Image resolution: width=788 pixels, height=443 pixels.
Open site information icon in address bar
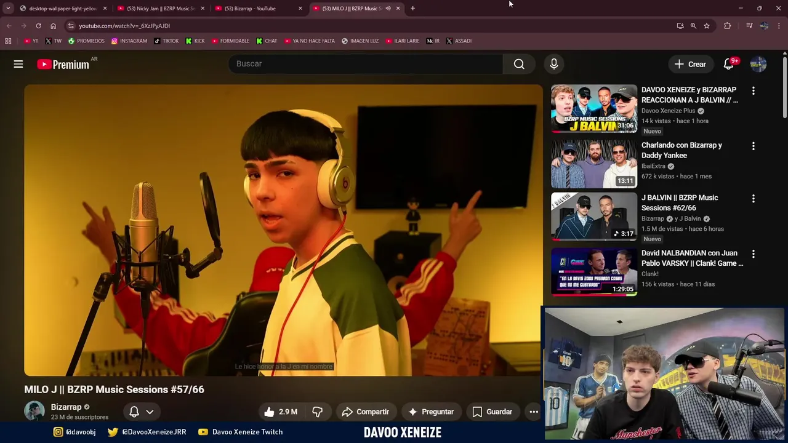pyautogui.click(x=71, y=26)
